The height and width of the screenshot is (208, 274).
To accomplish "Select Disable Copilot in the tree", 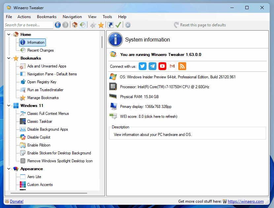I will click(x=39, y=137).
